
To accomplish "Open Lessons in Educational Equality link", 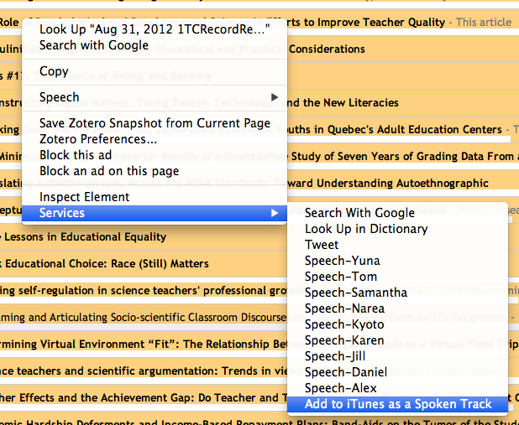I will point(83,237).
